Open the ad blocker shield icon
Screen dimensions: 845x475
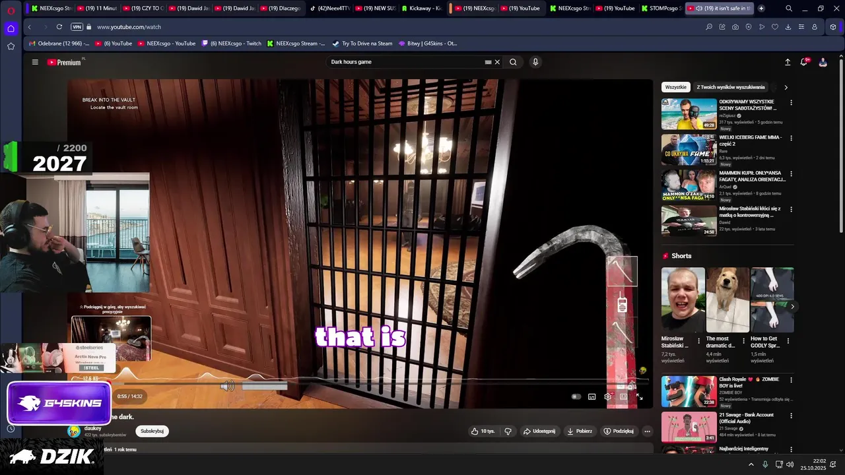[749, 27]
